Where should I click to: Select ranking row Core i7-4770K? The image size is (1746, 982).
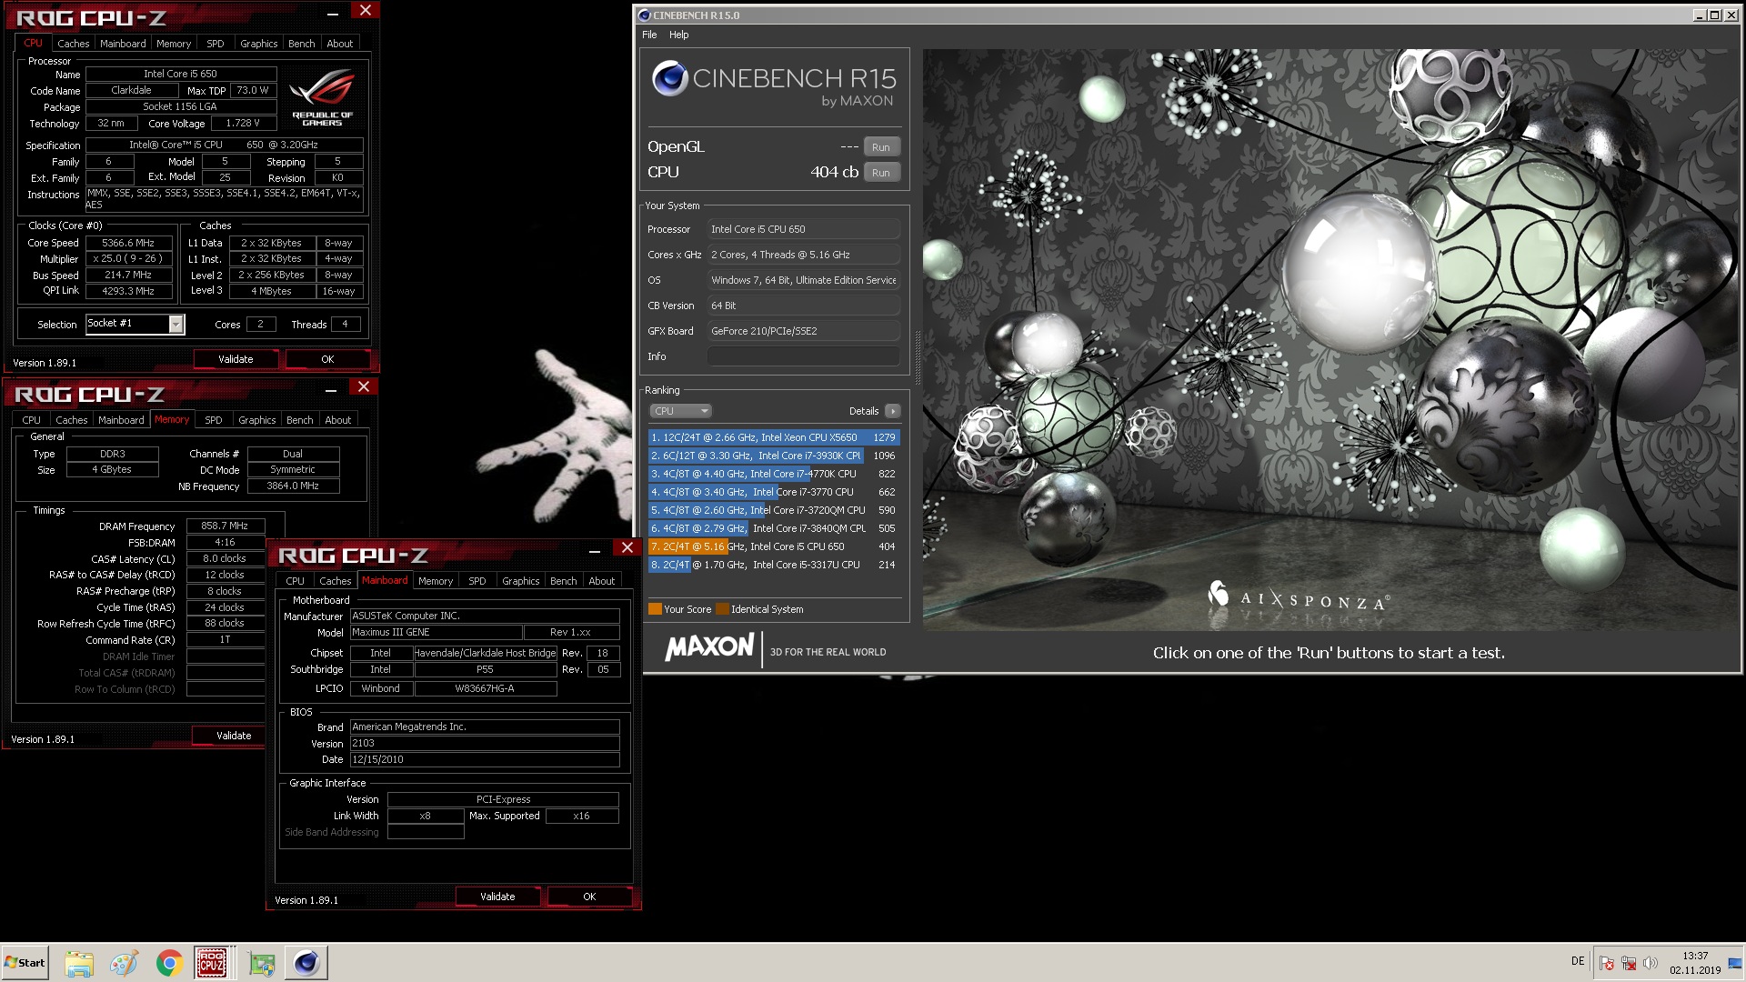[773, 474]
